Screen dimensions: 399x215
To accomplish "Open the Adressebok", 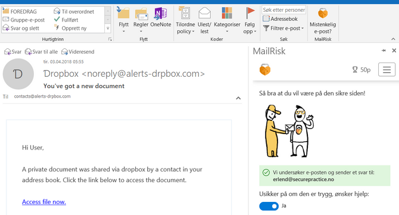I will click(280, 19).
